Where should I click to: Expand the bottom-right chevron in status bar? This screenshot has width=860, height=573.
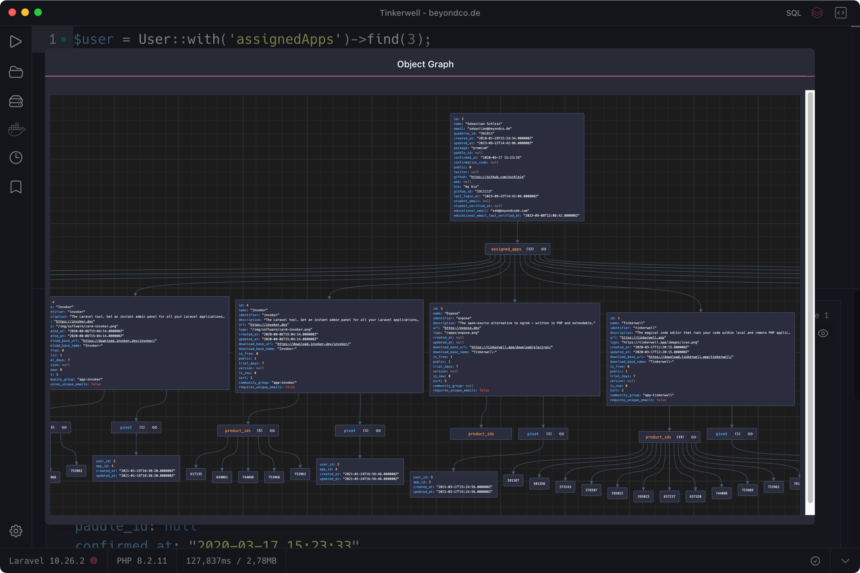(x=846, y=561)
